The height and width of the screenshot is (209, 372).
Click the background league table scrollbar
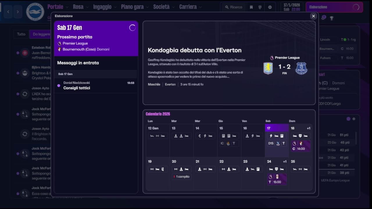(356, 139)
